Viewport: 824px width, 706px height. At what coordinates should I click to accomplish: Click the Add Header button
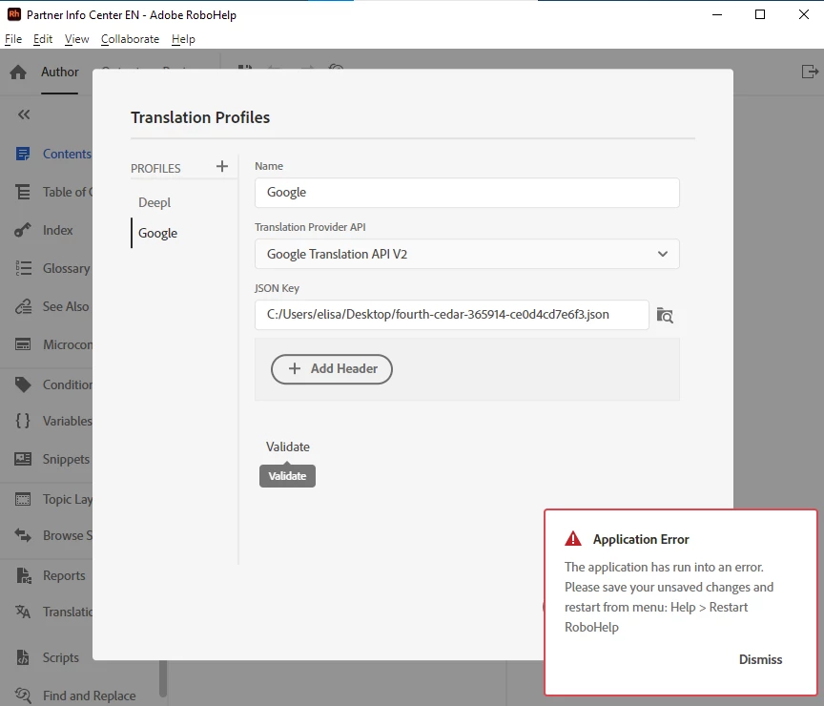click(332, 369)
